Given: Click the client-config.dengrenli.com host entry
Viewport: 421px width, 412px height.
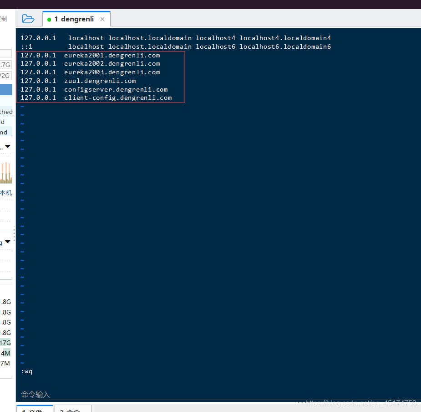Looking at the screenshot, I should point(118,98).
